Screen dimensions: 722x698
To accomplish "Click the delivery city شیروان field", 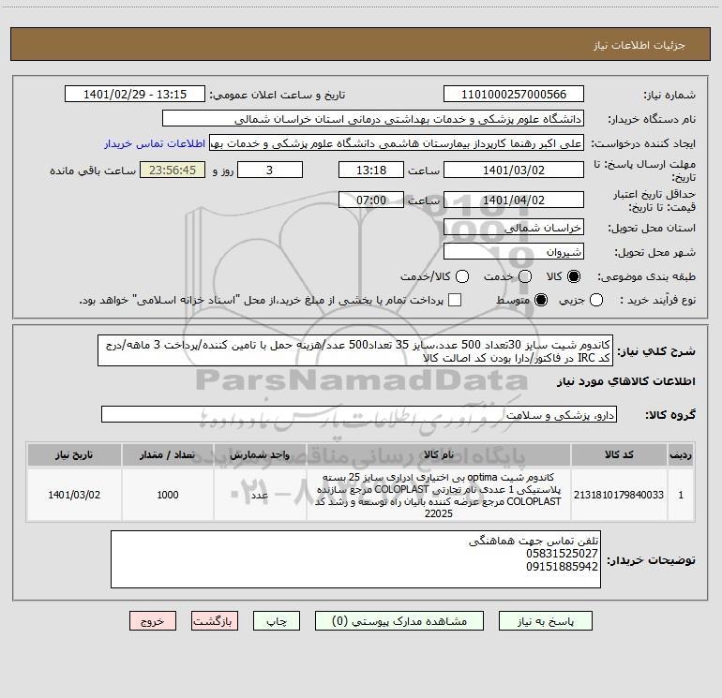I will tap(514, 252).
